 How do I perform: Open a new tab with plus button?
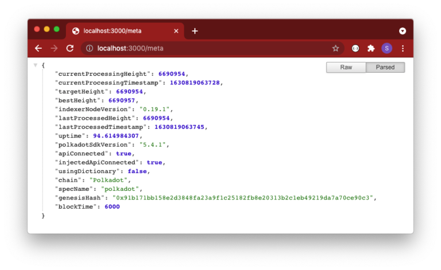(x=195, y=31)
